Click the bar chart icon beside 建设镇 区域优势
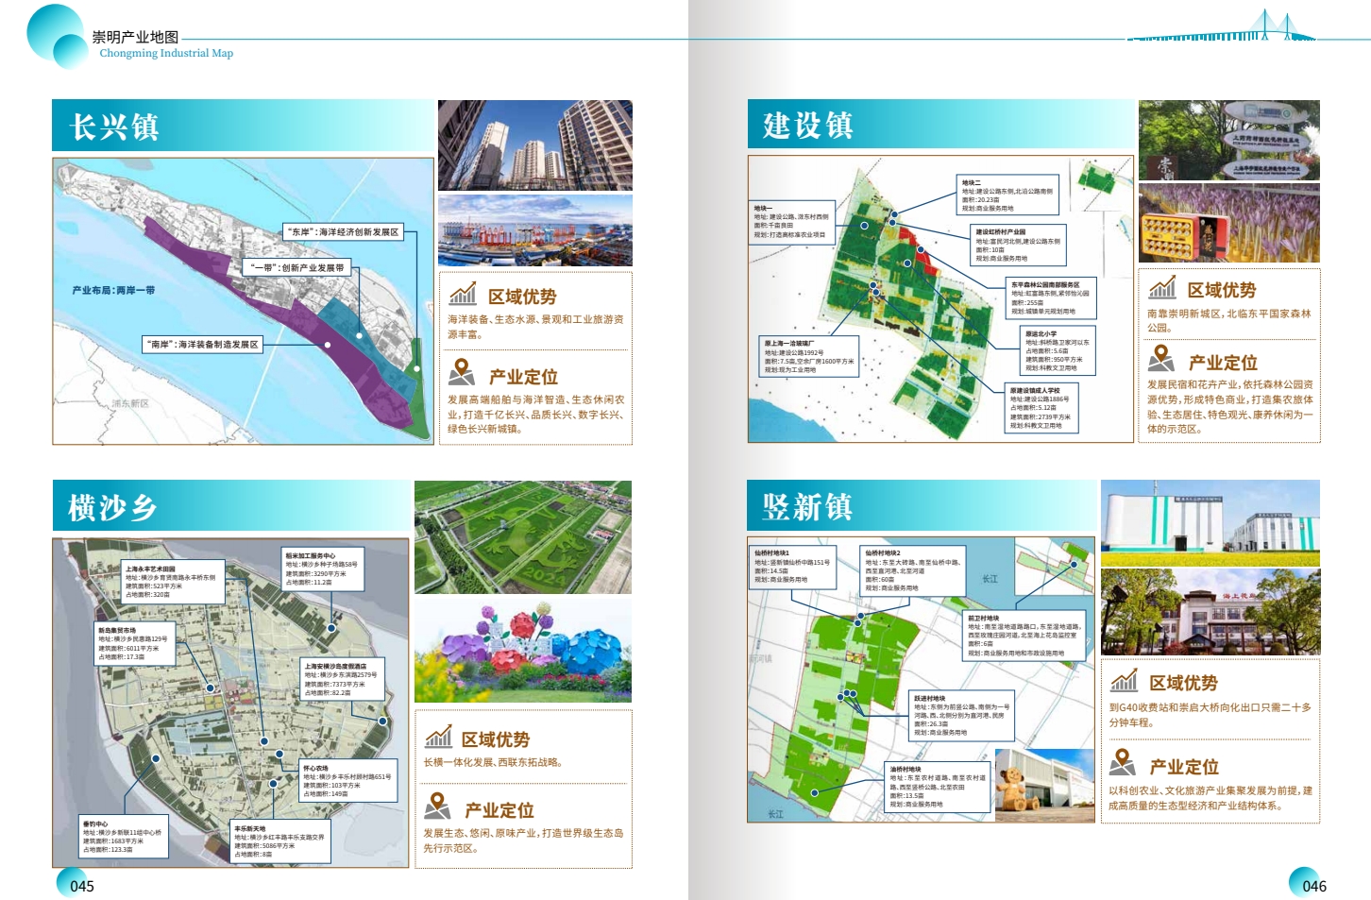The image size is (1371, 900). pos(1162,287)
